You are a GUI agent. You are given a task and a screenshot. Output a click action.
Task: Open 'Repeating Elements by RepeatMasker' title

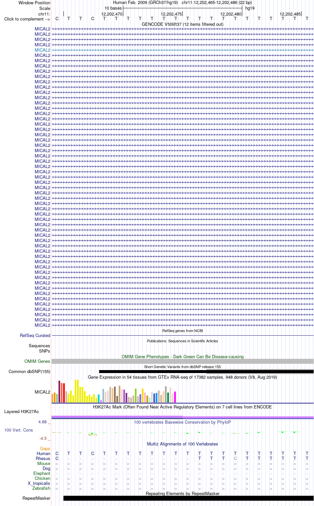[182, 493]
